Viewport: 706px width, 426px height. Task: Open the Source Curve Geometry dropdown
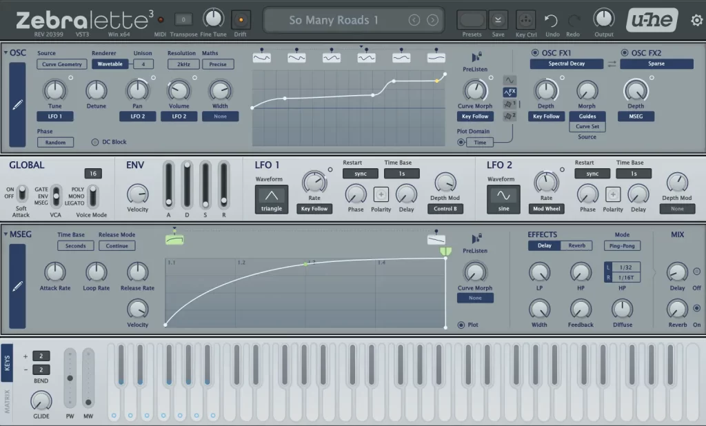[x=61, y=64]
